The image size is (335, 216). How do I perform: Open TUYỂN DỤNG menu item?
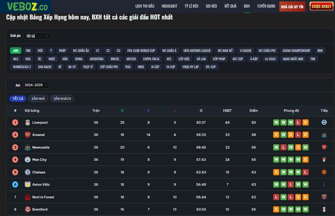point(266,6)
